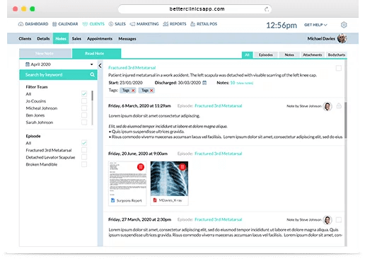
Task: Click Steve Johnson avatar on 27 March note
Action: [328, 220]
